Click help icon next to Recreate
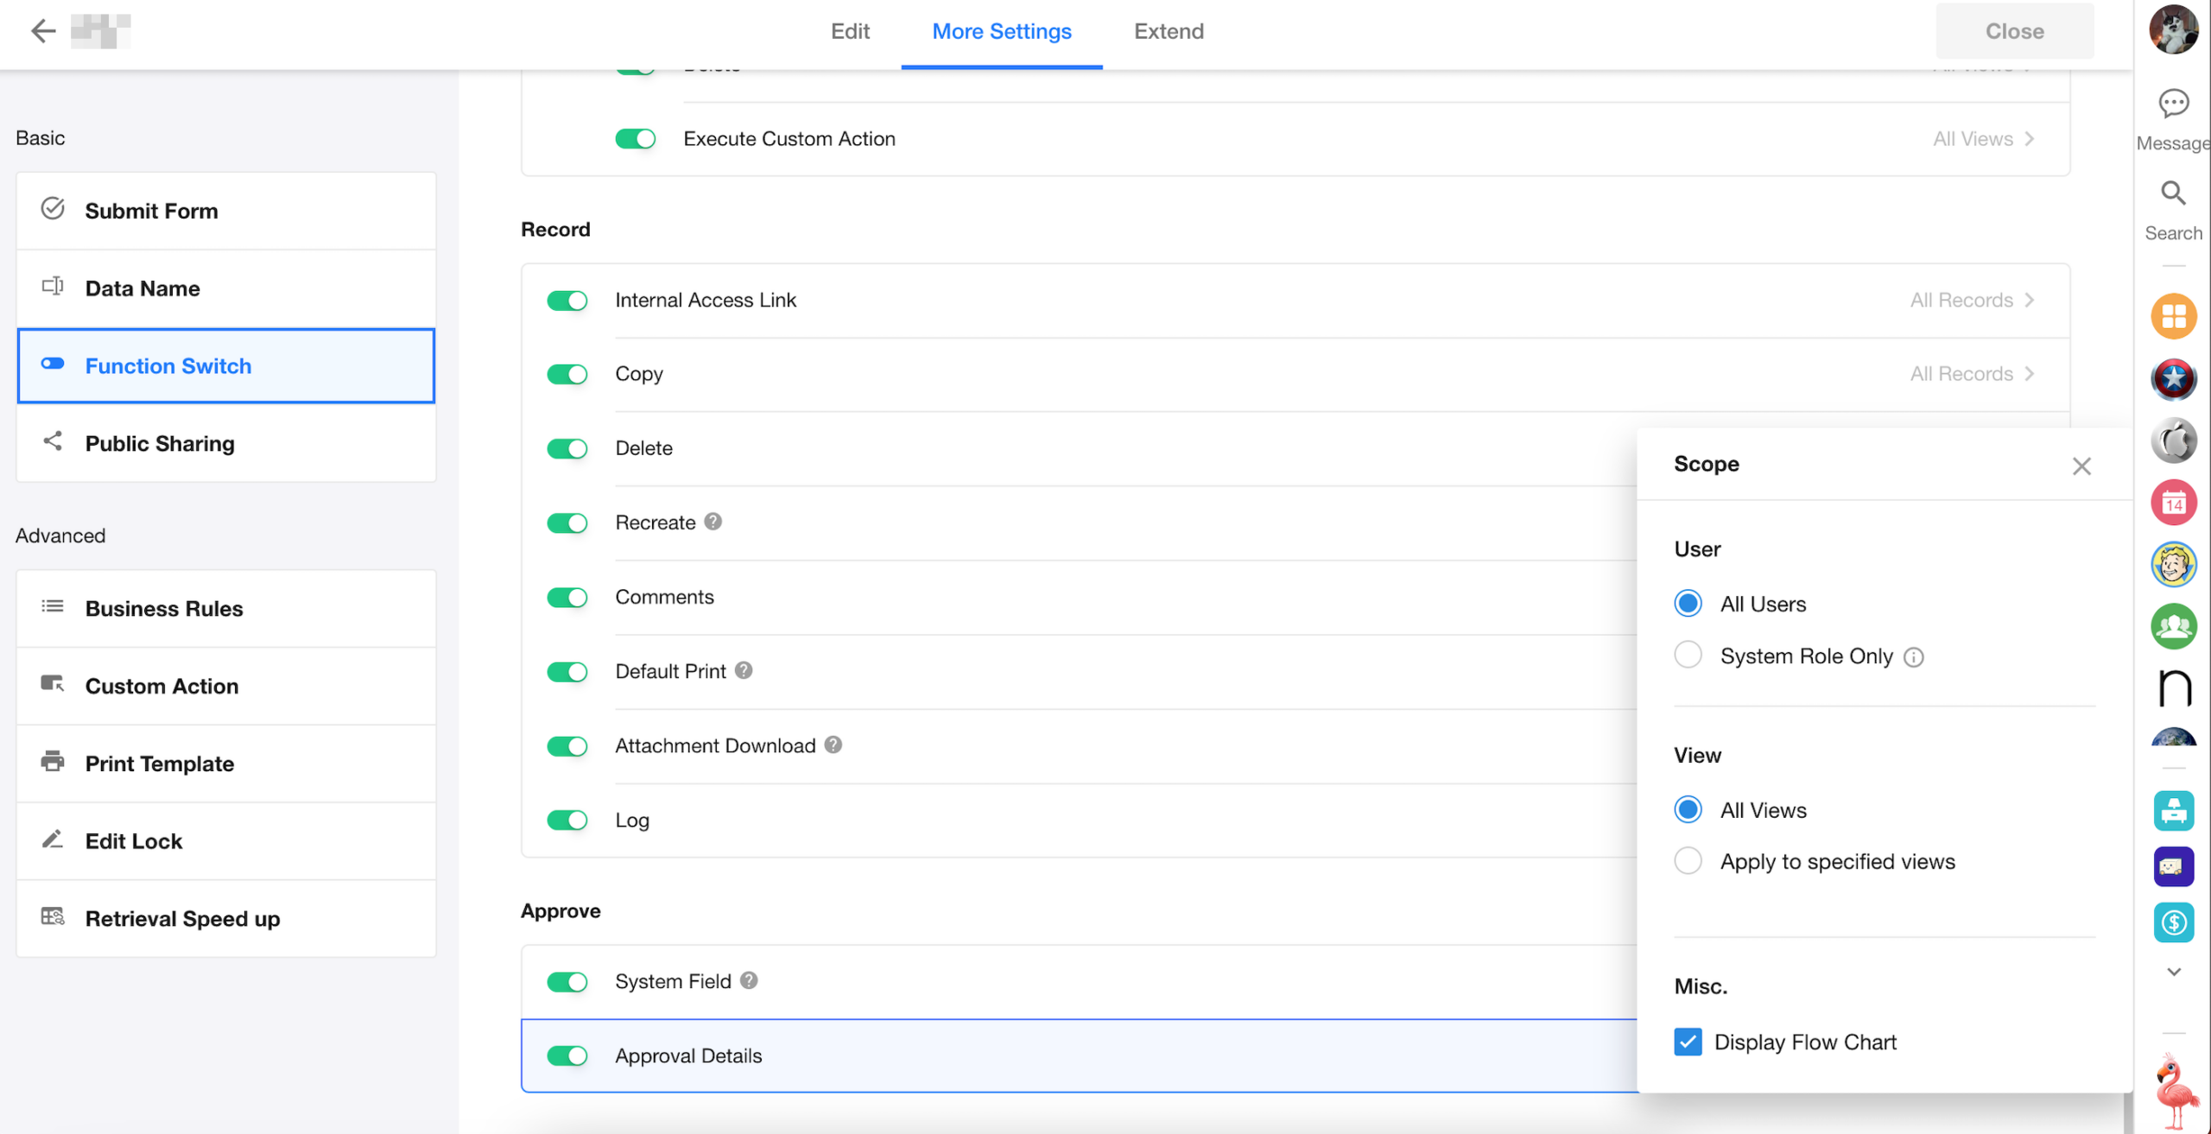Image resolution: width=2211 pixels, height=1134 pixels. point(713,522)
